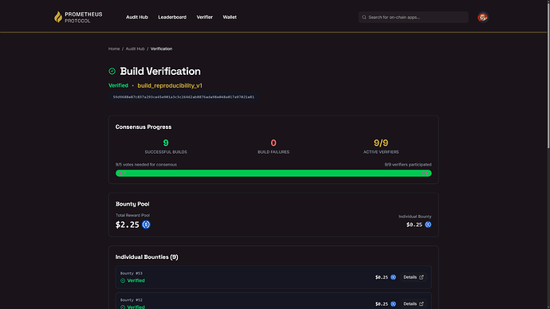550x309 pixels.
Task: Open Details for Bounty #52
Action: [x=414, y=303]
